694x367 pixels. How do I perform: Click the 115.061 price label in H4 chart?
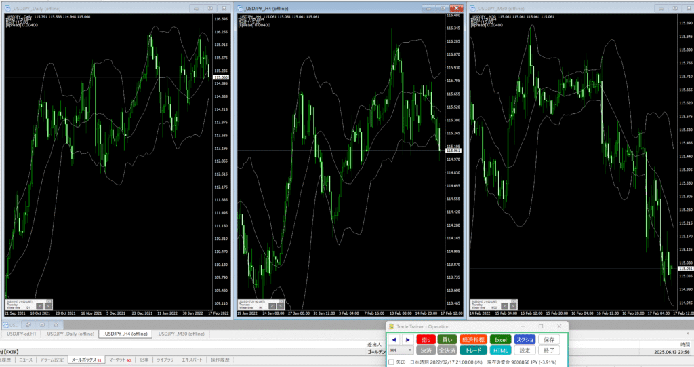click(x=453, y=151)
